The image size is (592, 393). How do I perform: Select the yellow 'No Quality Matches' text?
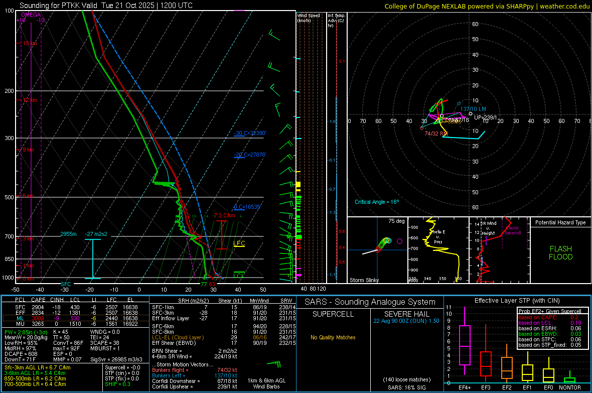[333, 337]
